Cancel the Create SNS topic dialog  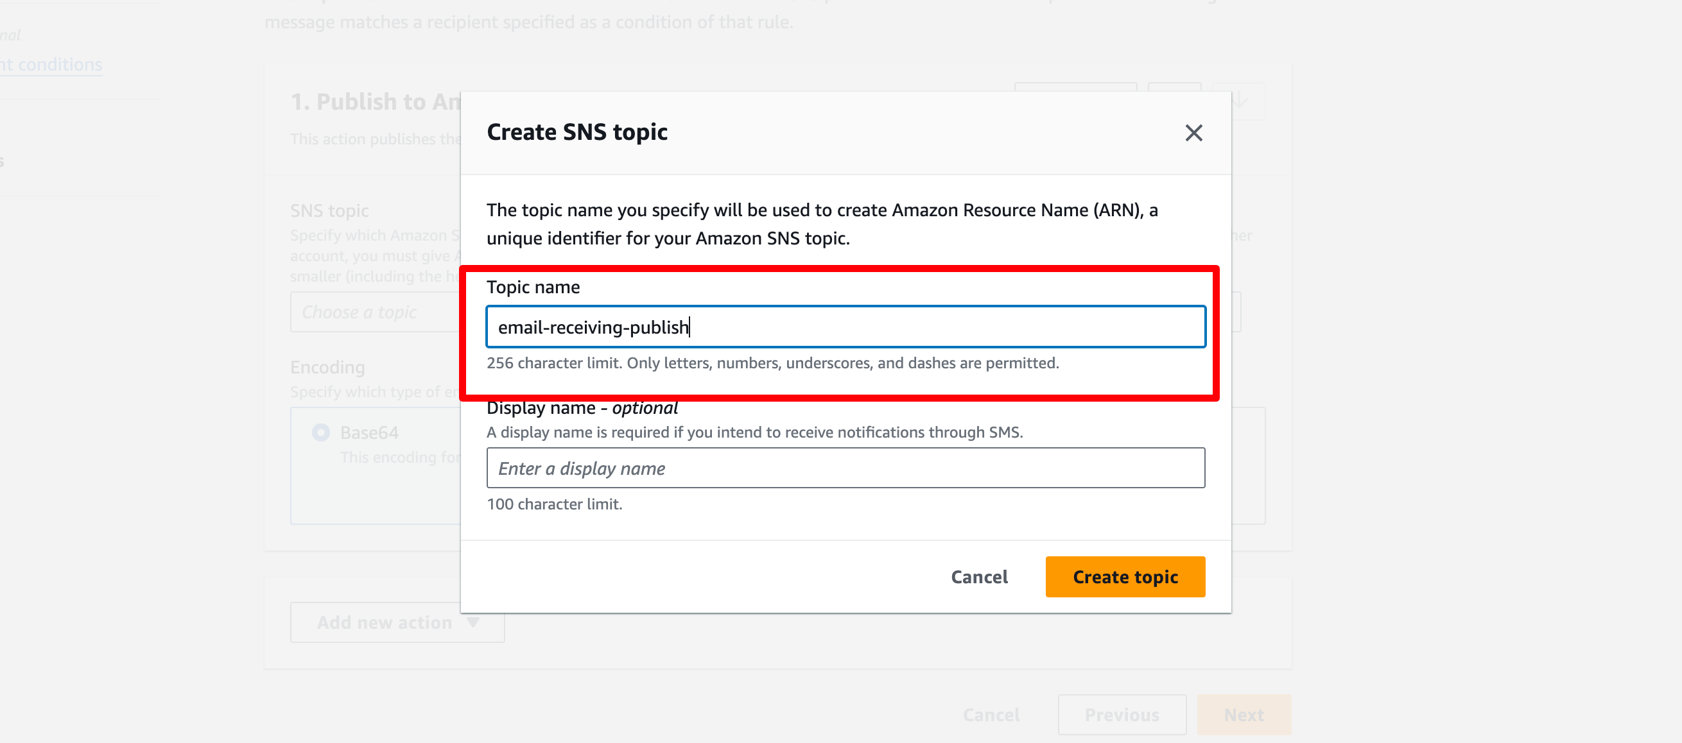pos(979,577)
